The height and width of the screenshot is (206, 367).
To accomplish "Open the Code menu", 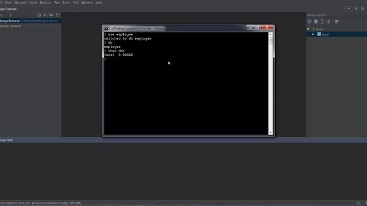I will (33, 2).
